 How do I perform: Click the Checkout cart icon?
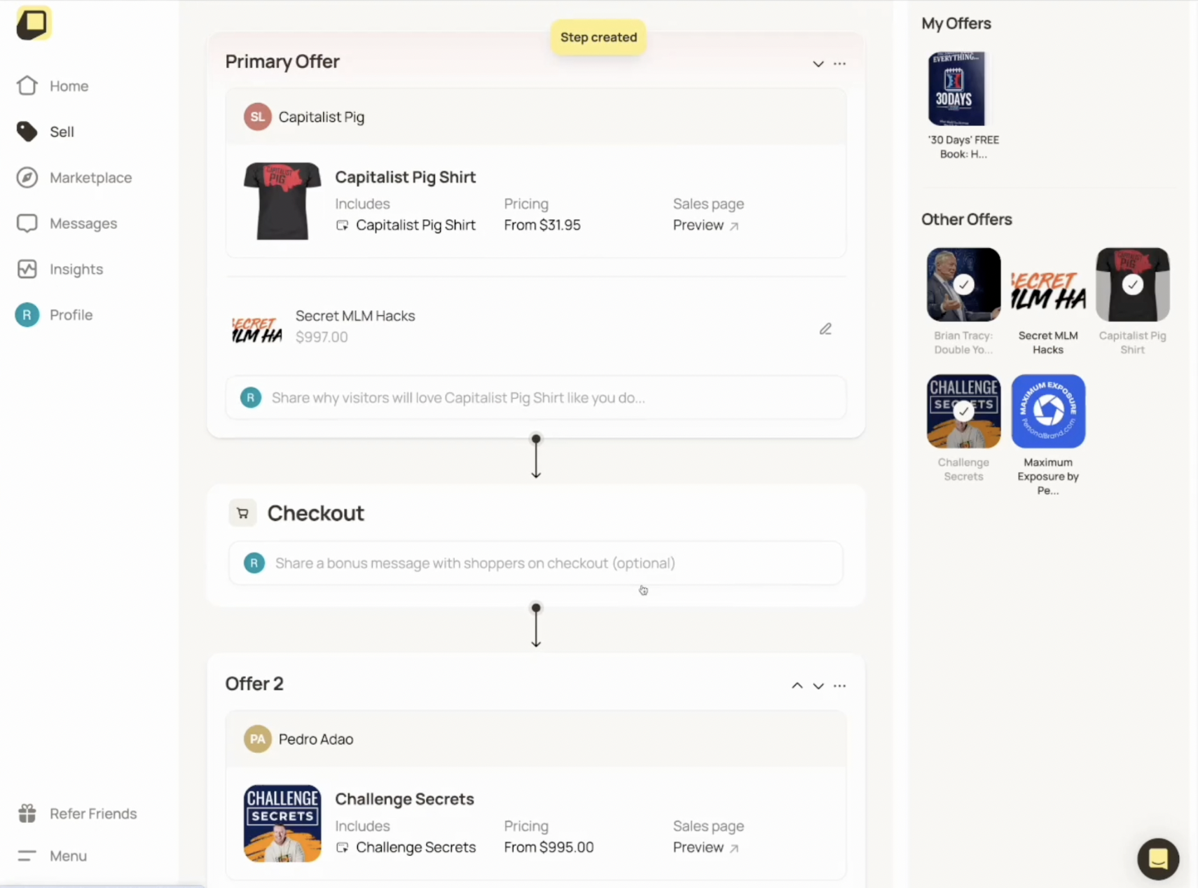click(242, 513)
